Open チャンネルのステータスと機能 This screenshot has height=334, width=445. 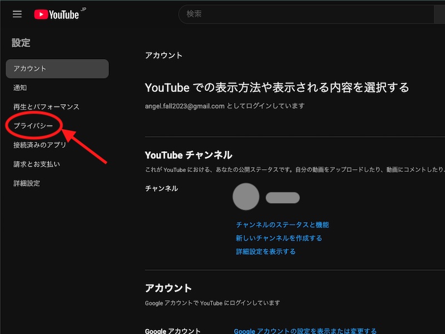pos(283,224)
